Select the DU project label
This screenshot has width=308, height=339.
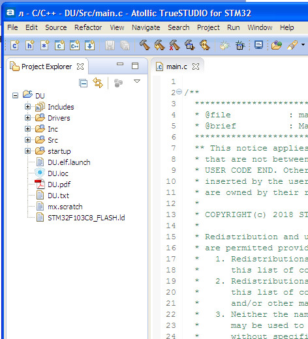pyautogui.click(x=40, y=96)
